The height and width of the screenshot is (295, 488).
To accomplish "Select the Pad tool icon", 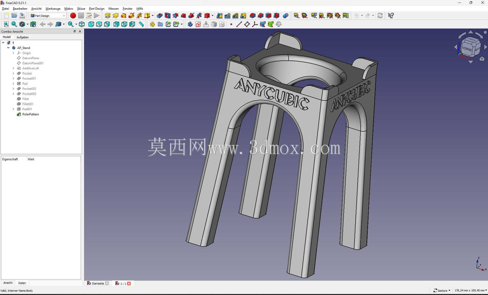I will (108, 16).
